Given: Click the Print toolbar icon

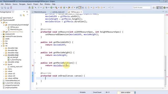Looking at the screenshot, I should [x=8, y=8].
